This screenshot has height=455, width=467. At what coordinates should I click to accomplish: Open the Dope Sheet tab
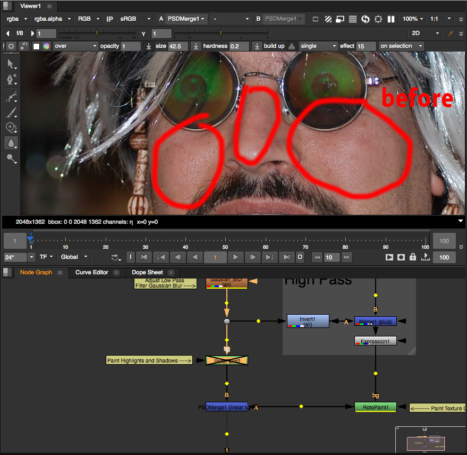(x=148, y=273)
